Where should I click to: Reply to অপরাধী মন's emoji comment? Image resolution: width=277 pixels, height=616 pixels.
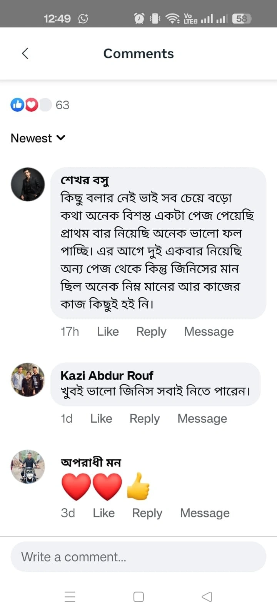pos(147,513)
